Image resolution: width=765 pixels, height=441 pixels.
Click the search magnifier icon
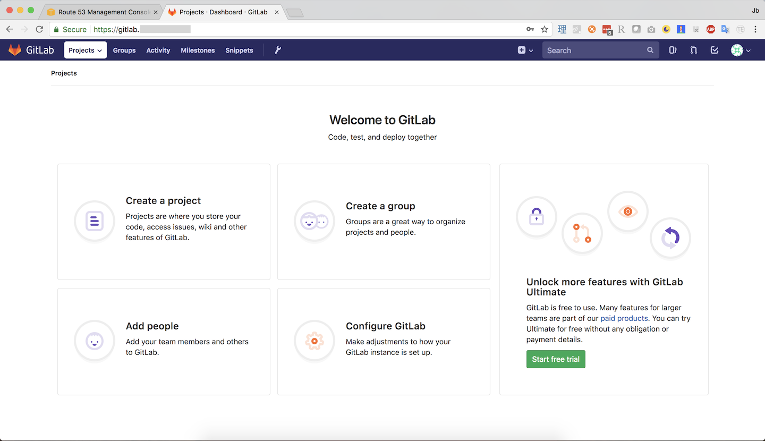[650, 50]
